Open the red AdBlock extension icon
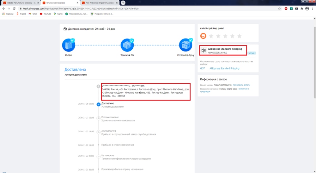Viewport: 316px width, 173px height. [286, 9]
